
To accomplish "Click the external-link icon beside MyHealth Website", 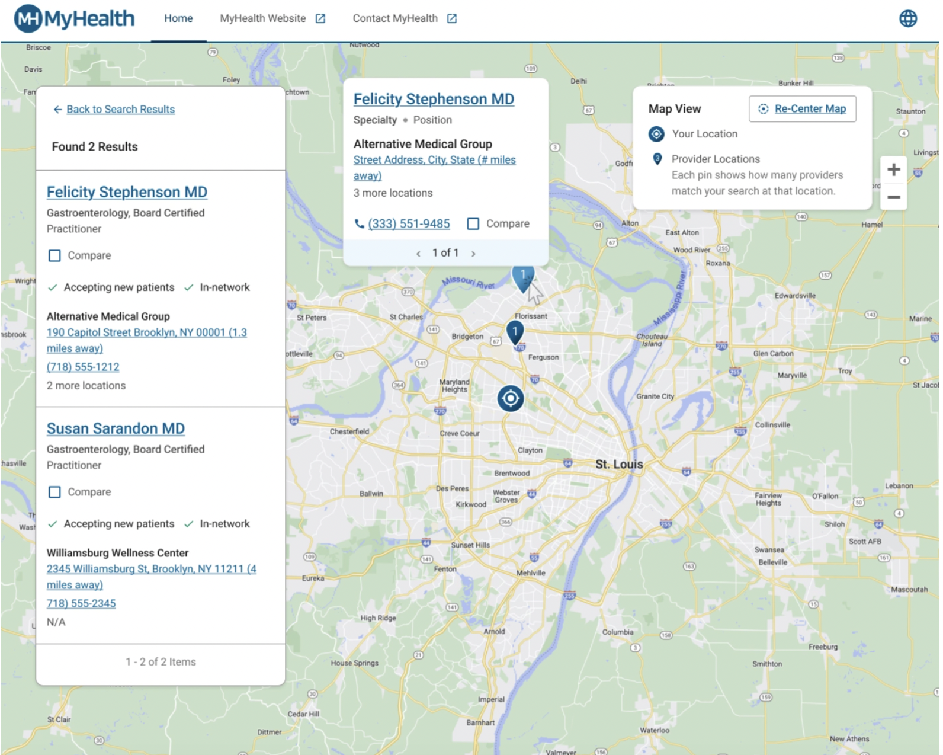I will tap(320, 18).
